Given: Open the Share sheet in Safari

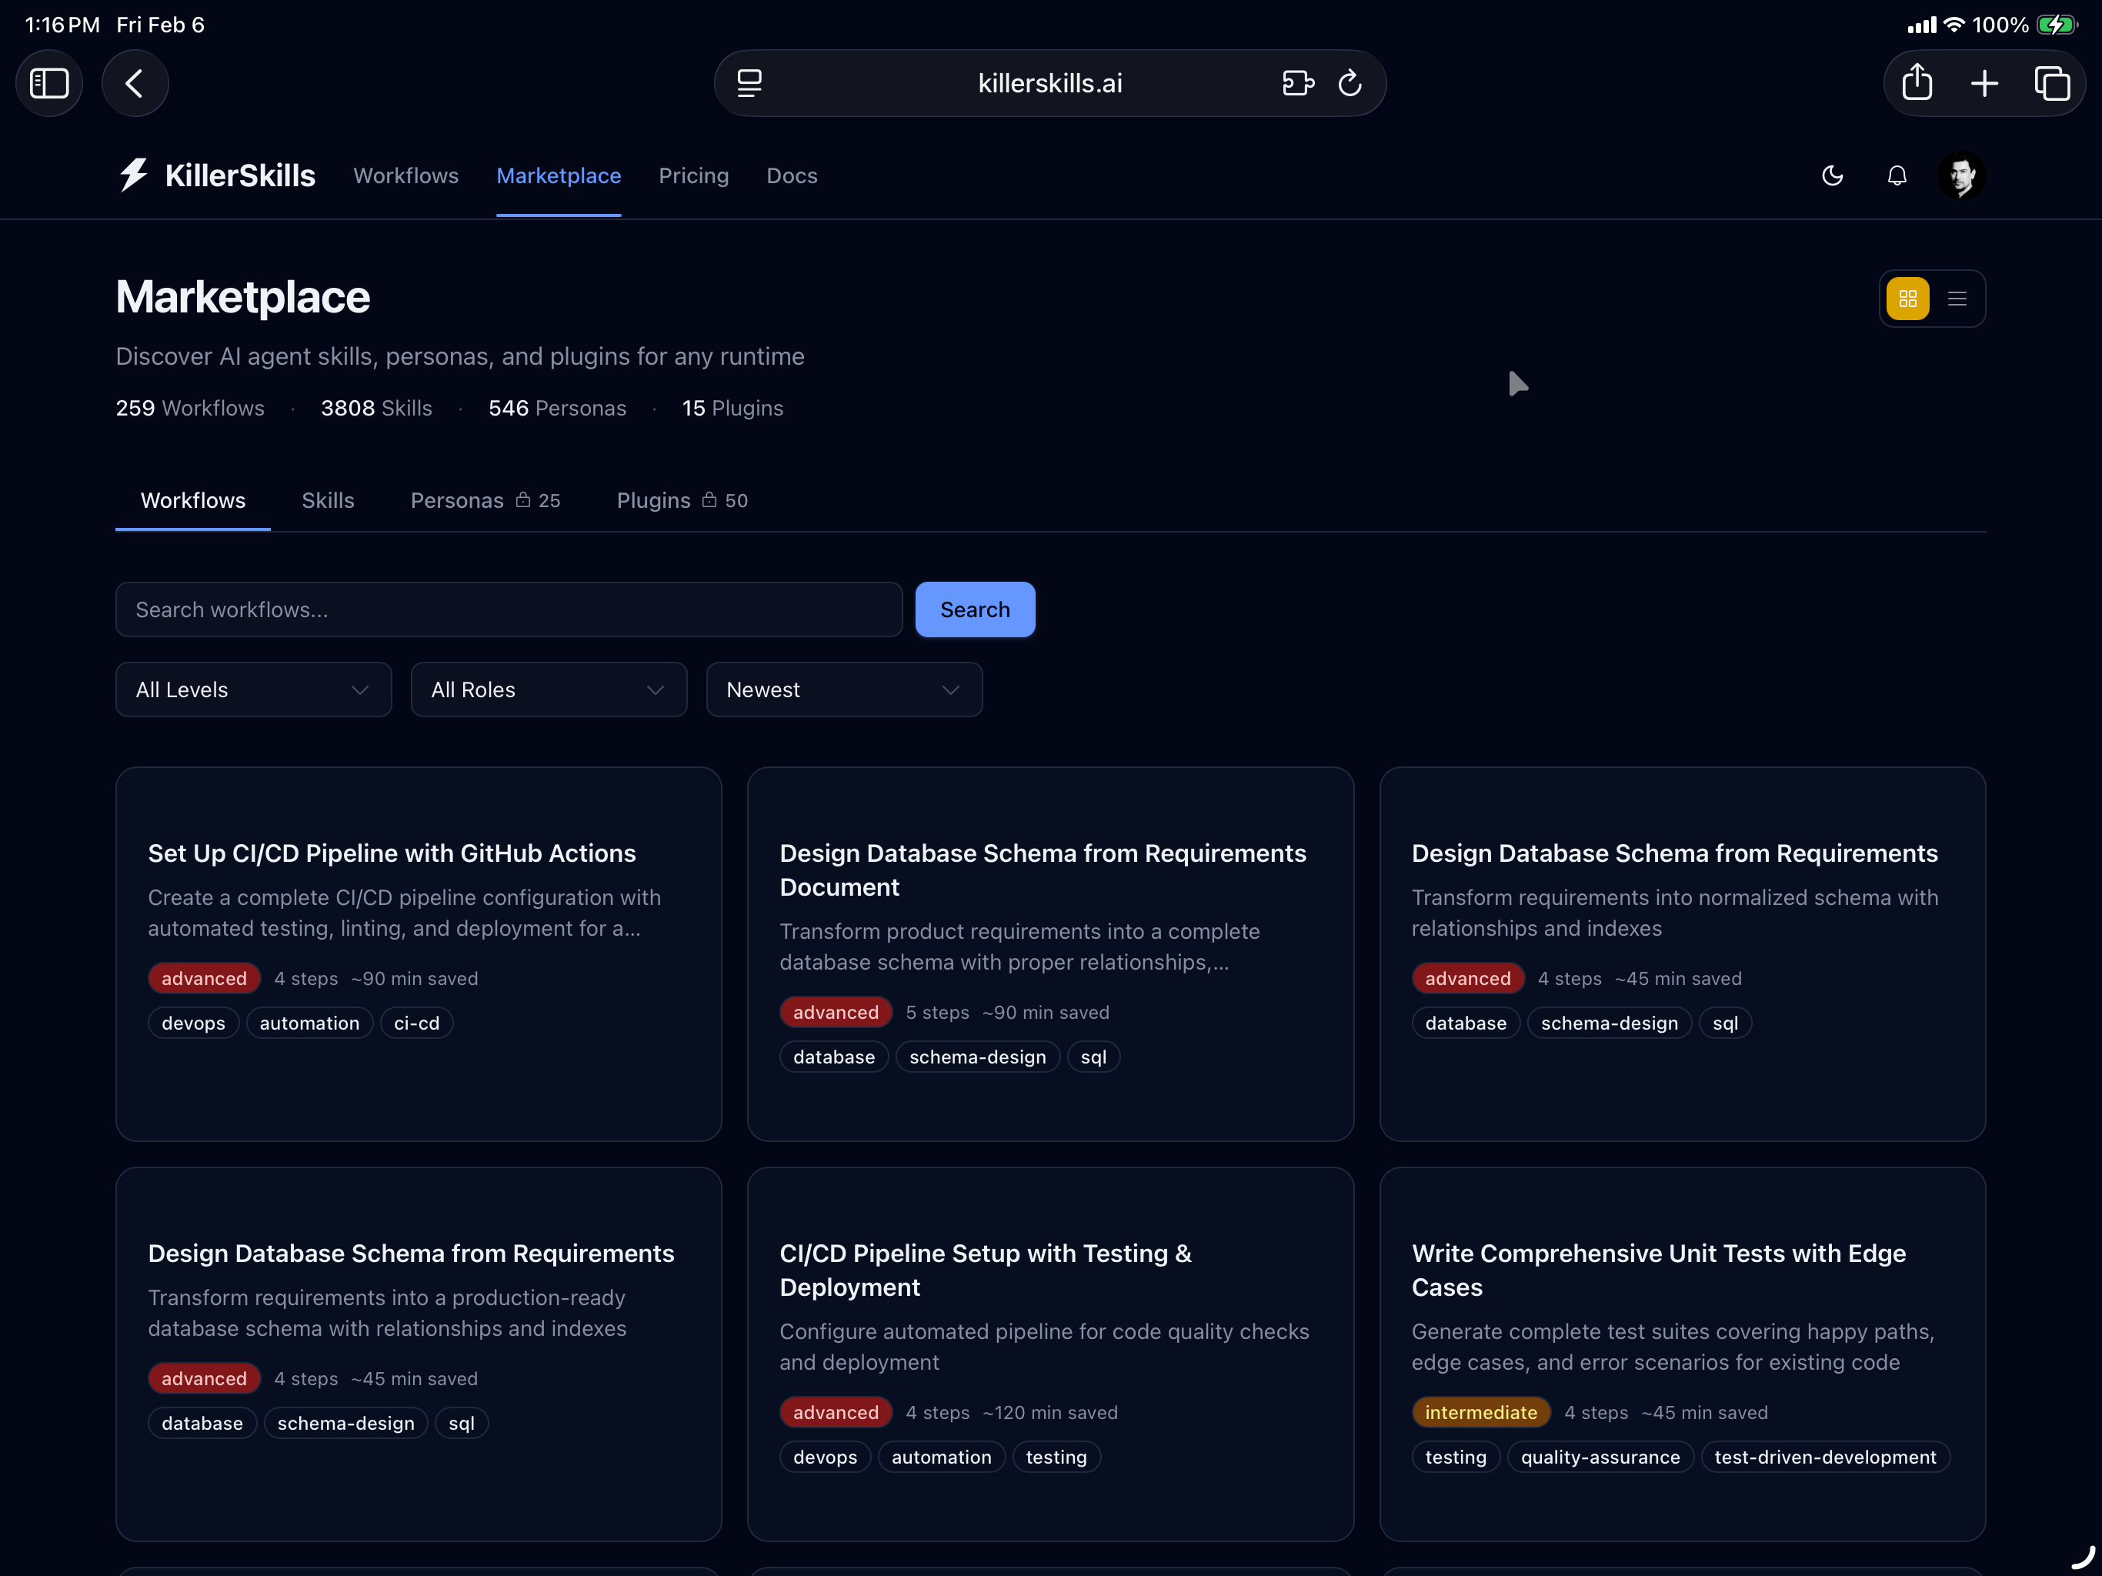Looking at the screenshot, I should (x=1917, y=82).
